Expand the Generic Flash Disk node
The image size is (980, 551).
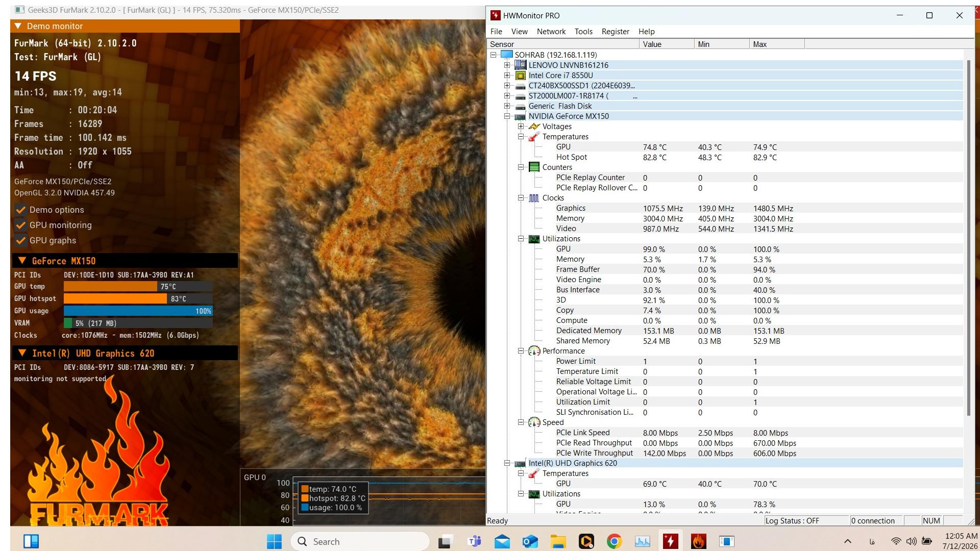click(507, 106)
